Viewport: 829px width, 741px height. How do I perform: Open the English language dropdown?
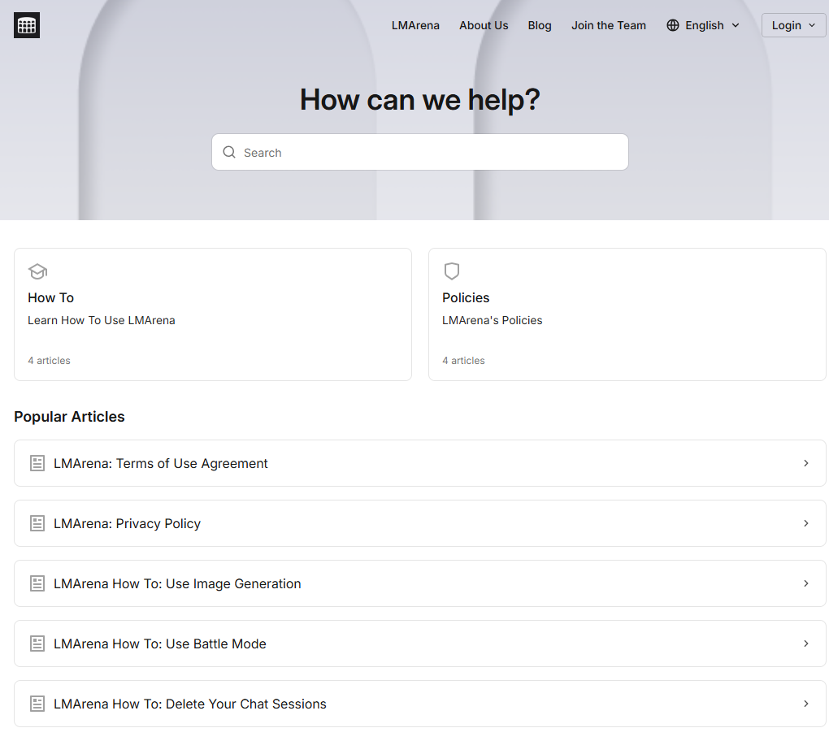(704, 25)
